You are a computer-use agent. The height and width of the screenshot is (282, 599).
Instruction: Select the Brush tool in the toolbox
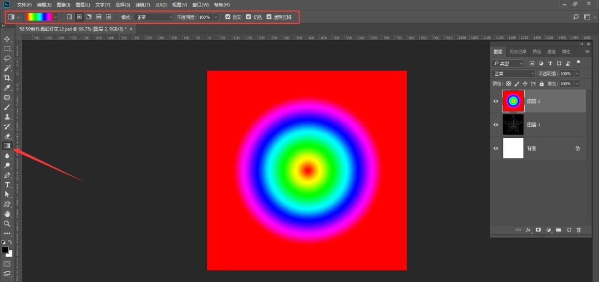pyautogui.click(x=7, y=107)
